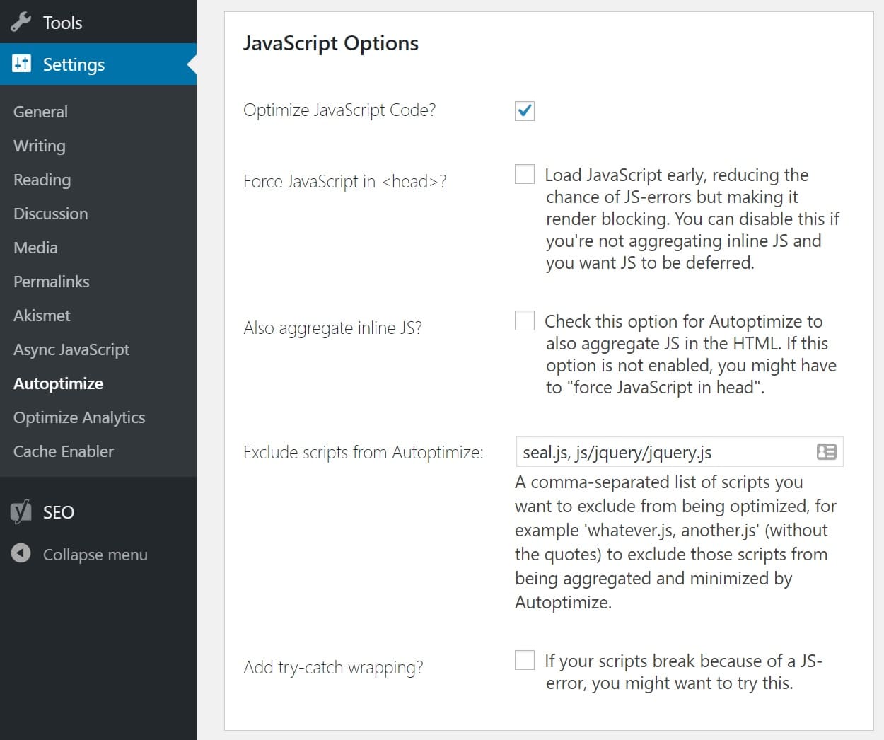Open Media settings

[x=35, y=248]
